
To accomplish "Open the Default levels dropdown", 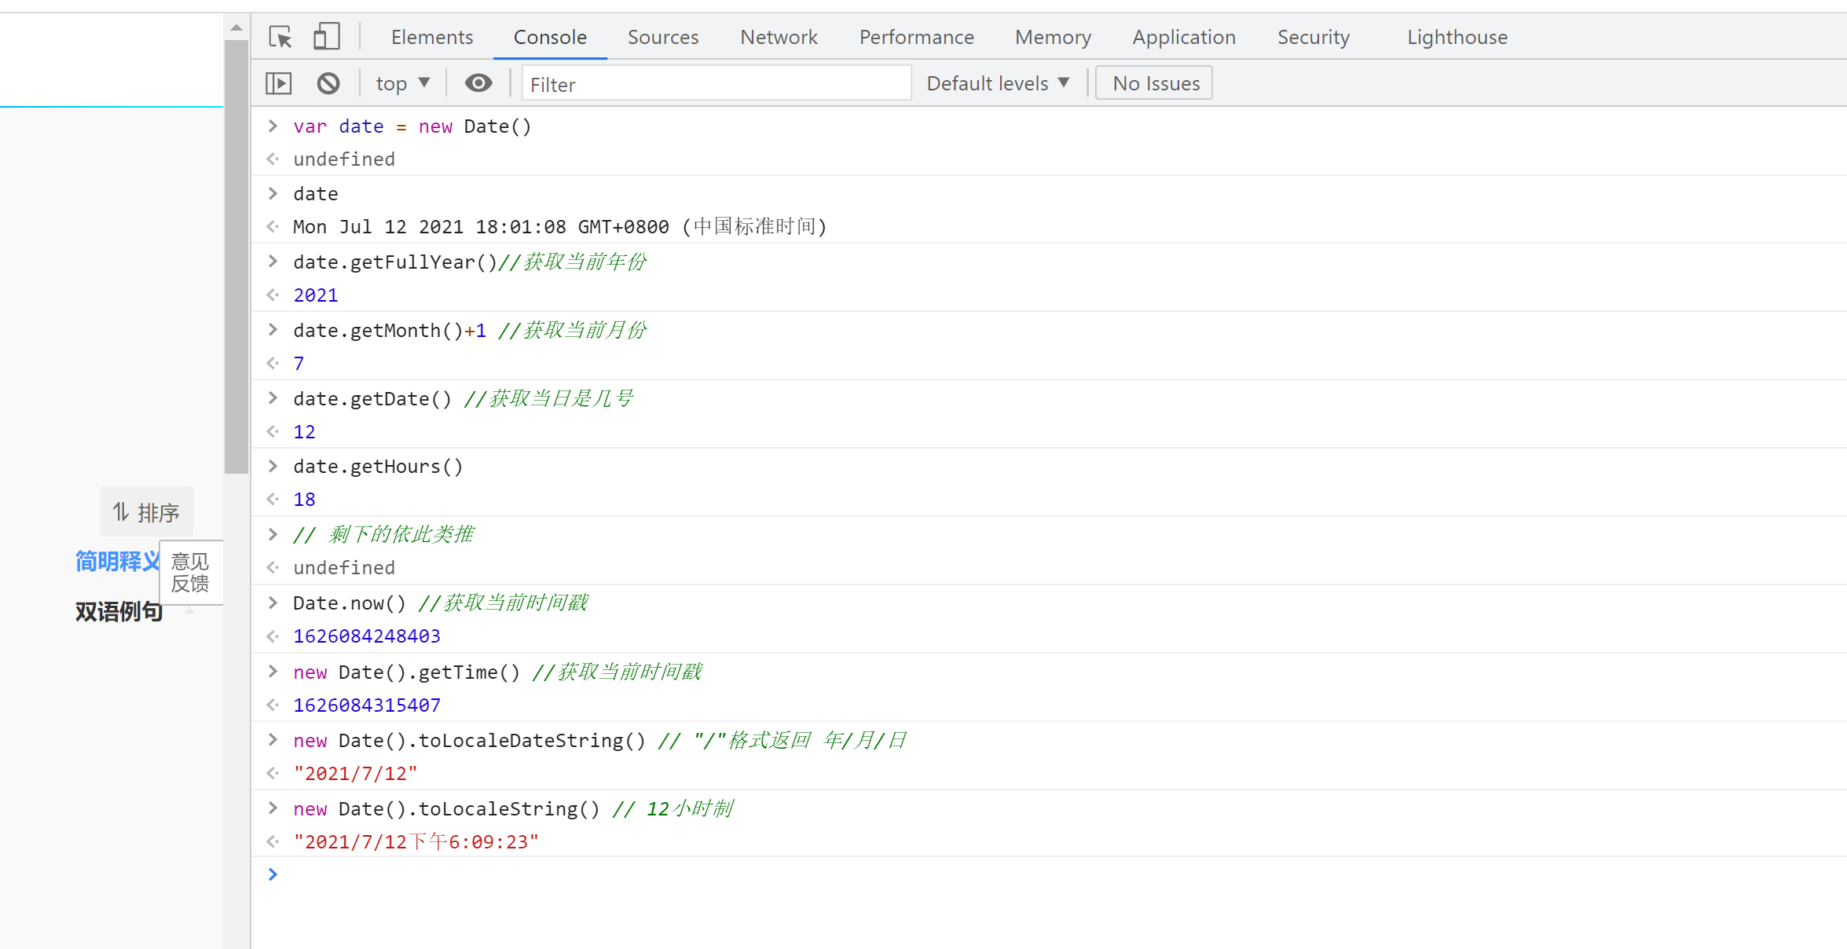I will coord(998,83).
